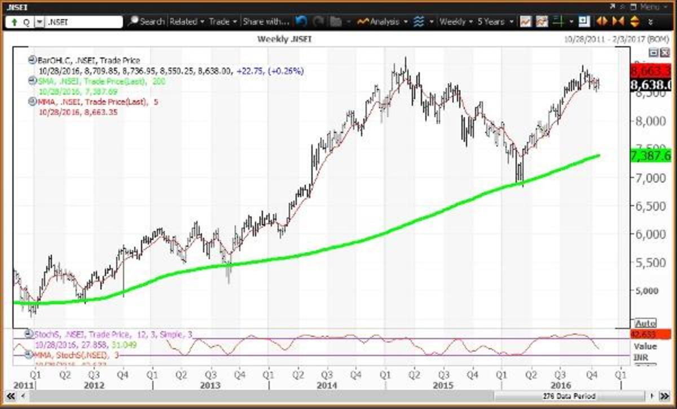Toggle the BarOHLC series marker
This screenshot has width=677, height=409.
coord(32,60)
